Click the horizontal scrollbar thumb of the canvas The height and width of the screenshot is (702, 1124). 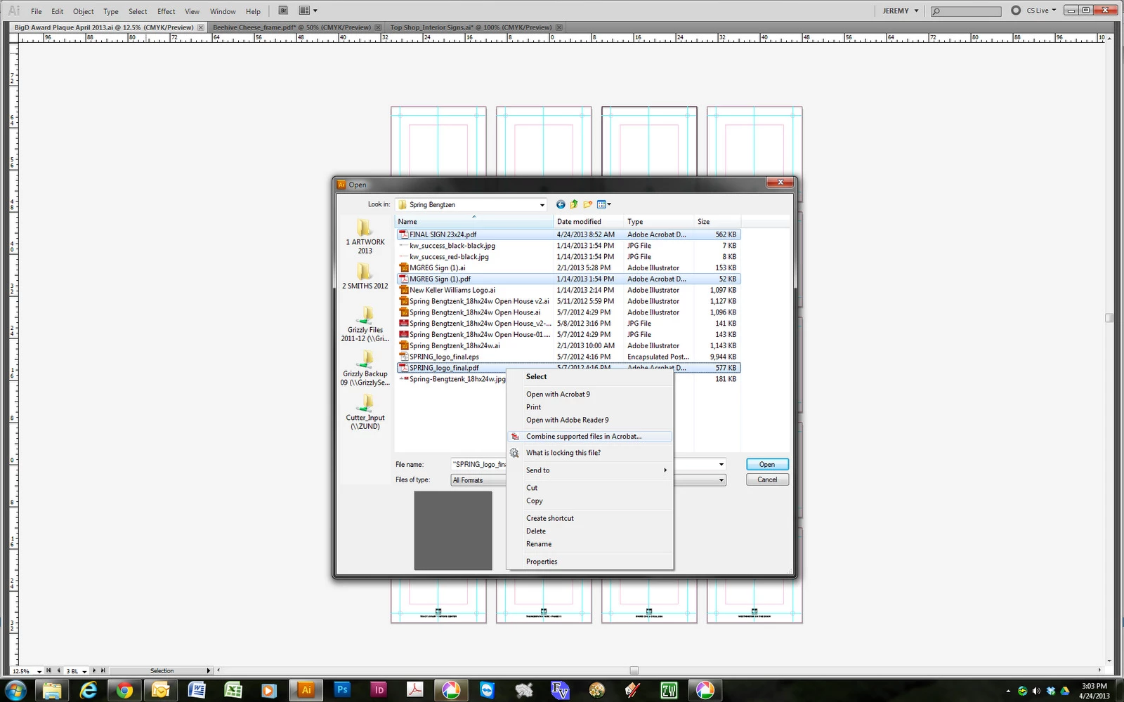[634, 670]
